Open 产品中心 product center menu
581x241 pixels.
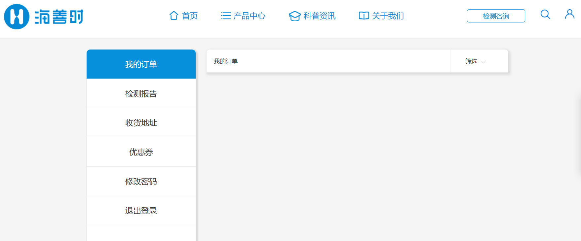click(249, 16)
